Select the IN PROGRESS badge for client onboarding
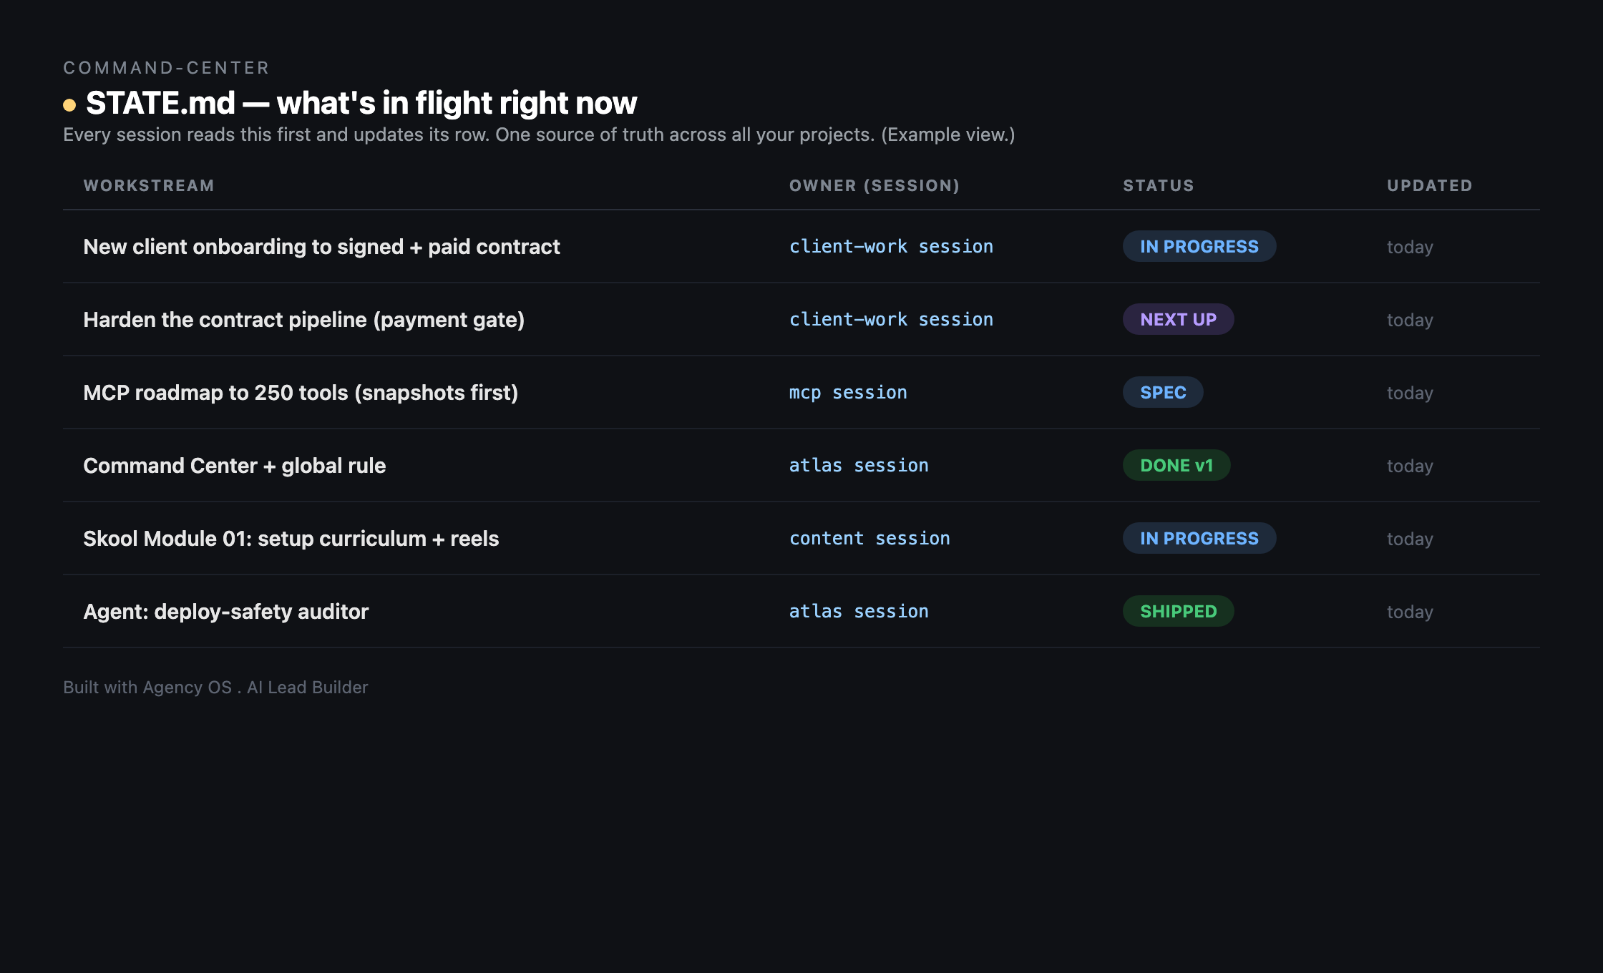 (x=1199, y=246)
